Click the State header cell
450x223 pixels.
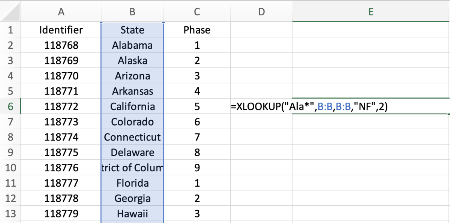click(x=132, y=30)
